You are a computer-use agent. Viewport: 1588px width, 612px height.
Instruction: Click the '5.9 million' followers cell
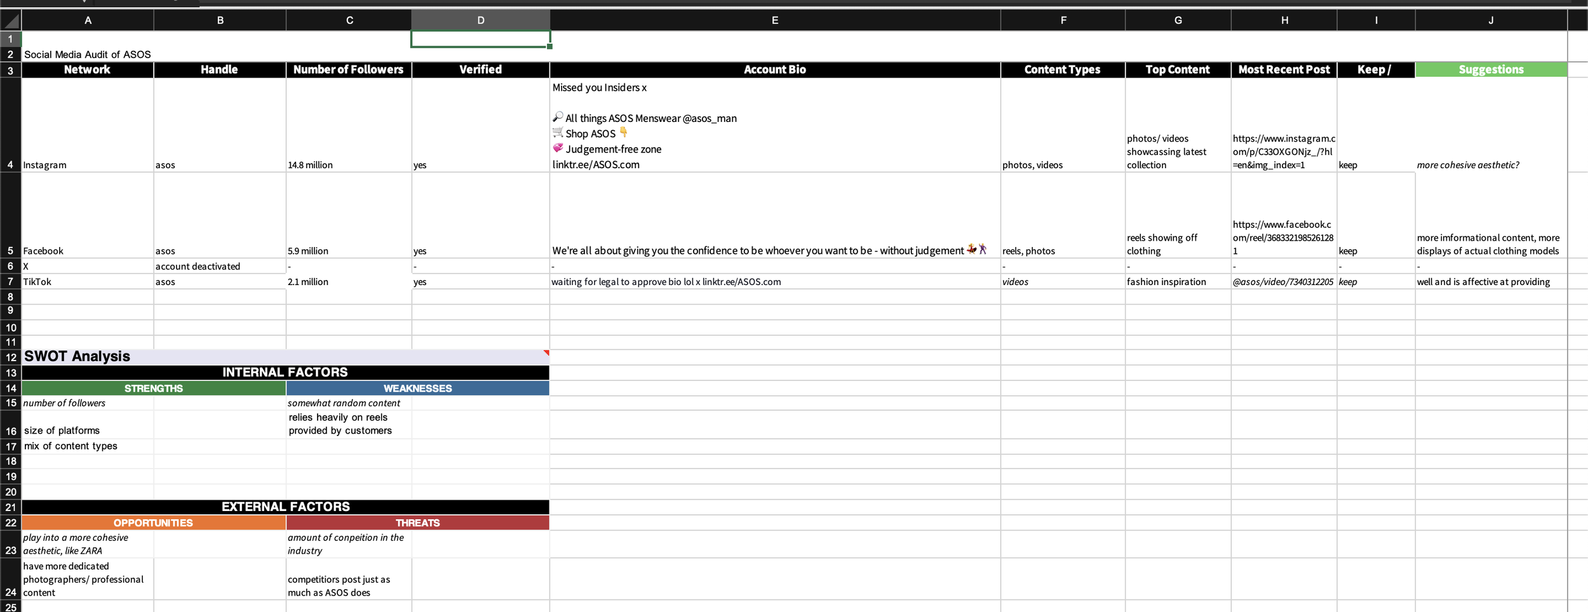(x=349, y=215)
